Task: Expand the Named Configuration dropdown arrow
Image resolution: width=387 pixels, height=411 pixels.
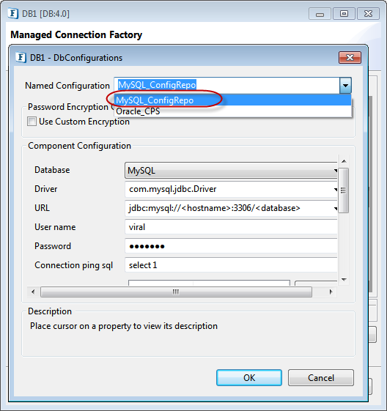Action: tap(345, 86)
